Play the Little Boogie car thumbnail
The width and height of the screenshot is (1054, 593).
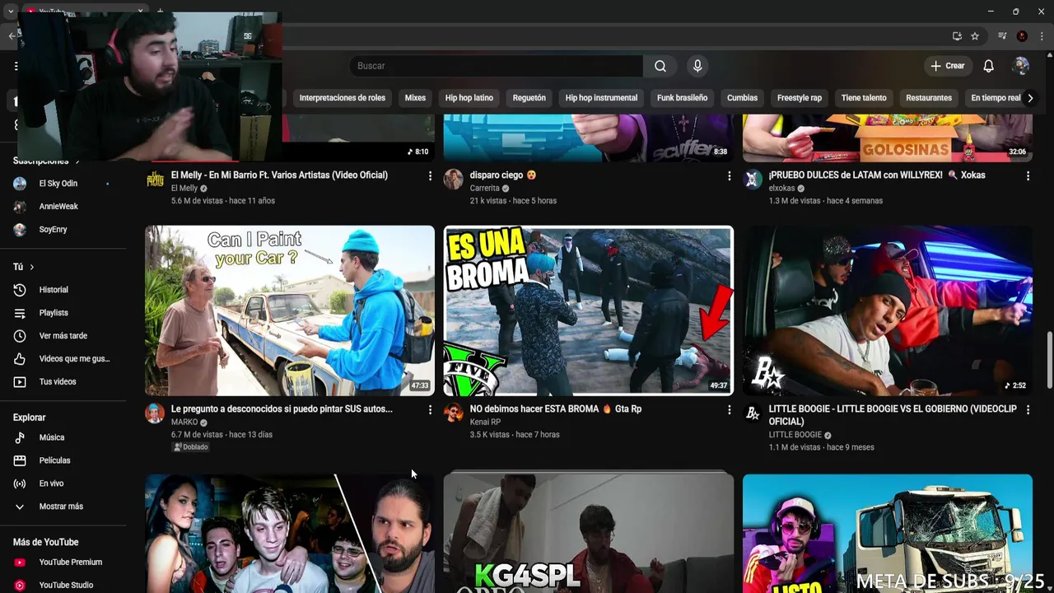pyautogui.click(x=887, y=311)
